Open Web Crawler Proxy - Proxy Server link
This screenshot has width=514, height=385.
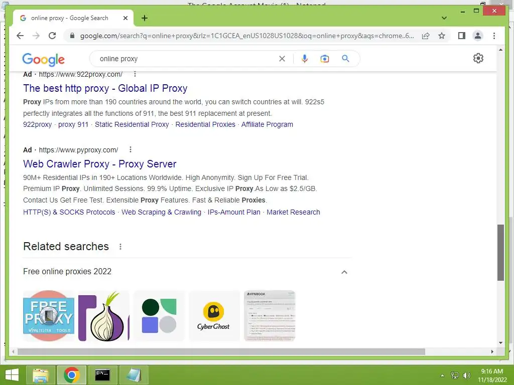click(x=100, y=164)
